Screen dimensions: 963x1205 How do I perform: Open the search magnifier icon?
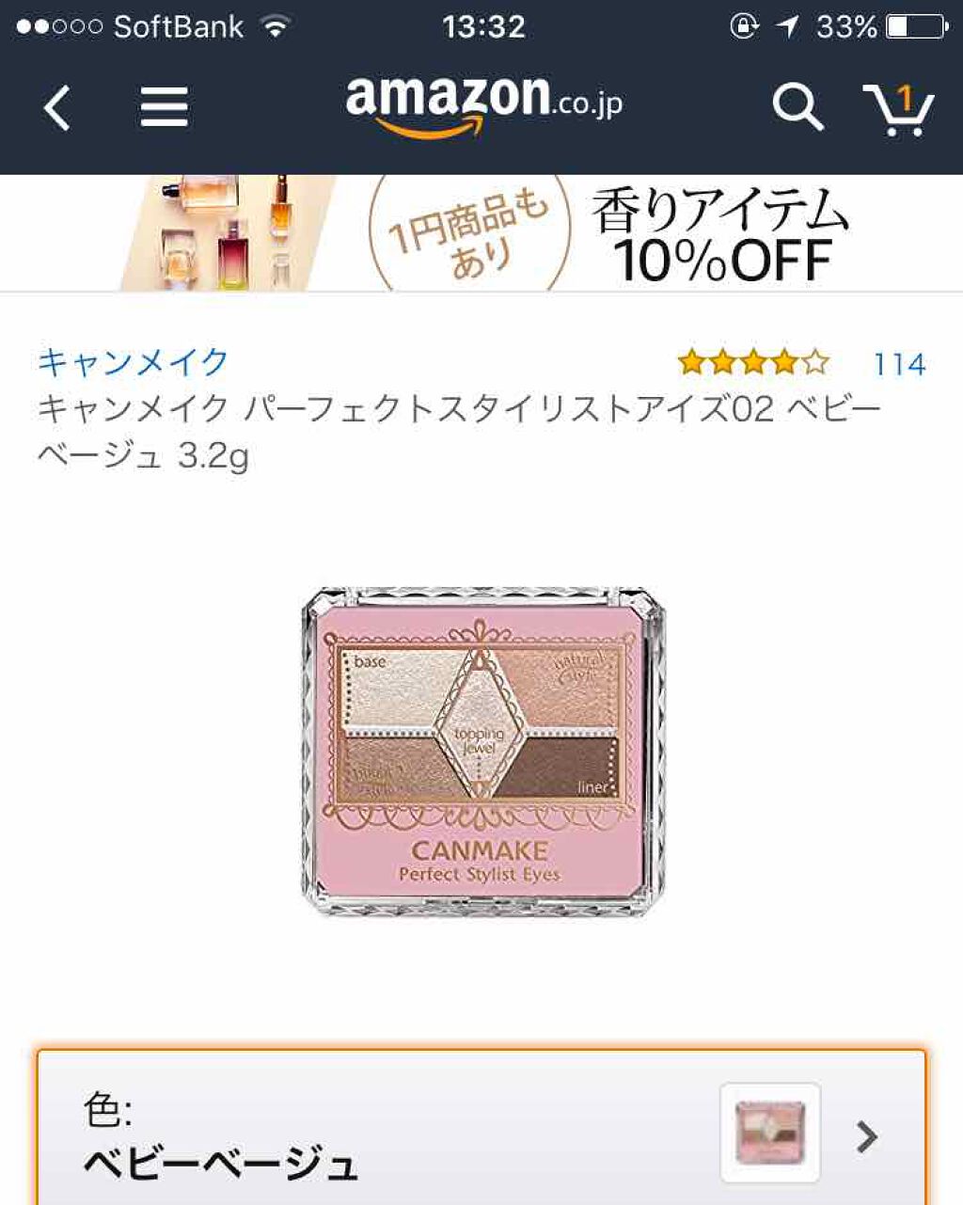797,106
